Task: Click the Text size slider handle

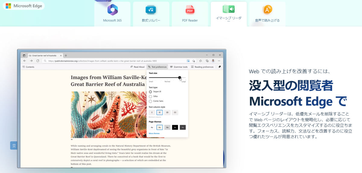Action: click(x=180, y=78)
